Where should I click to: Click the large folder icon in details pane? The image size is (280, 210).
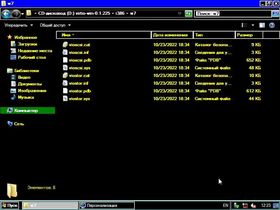12,191
